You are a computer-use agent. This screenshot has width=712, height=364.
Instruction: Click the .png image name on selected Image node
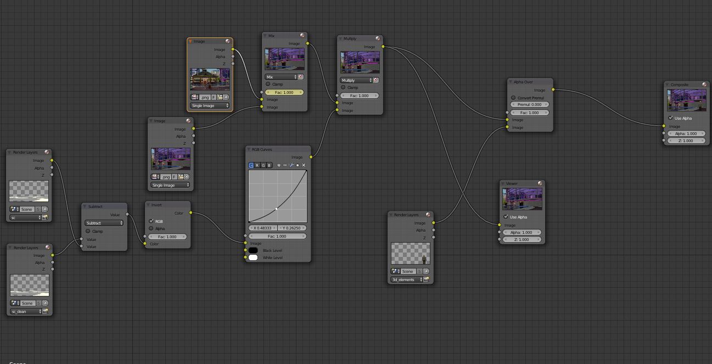pos(205,97)
